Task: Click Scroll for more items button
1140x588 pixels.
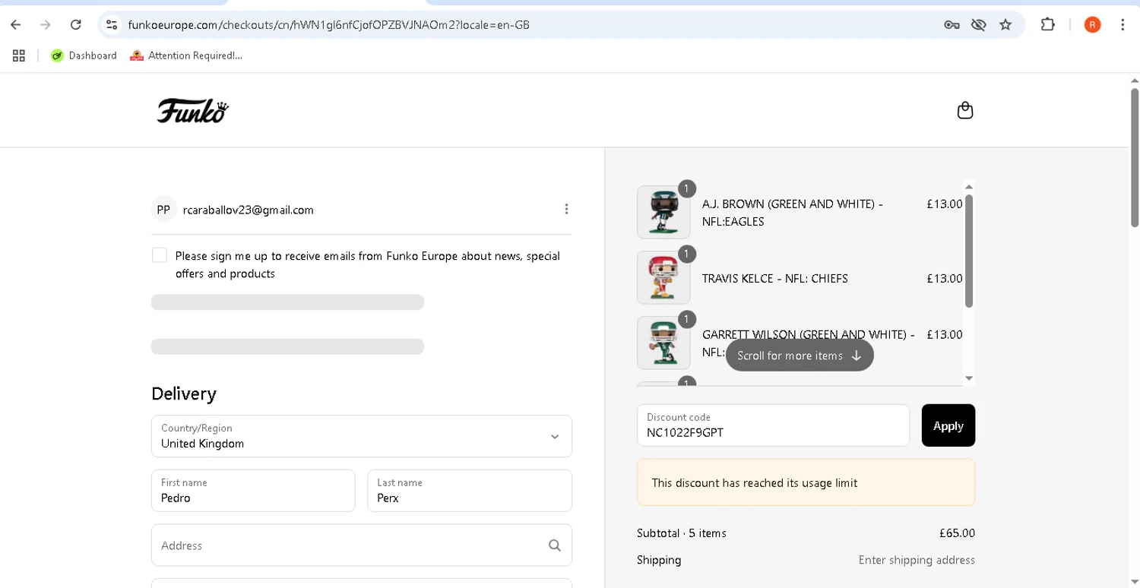Action: [x=800, y=356]
